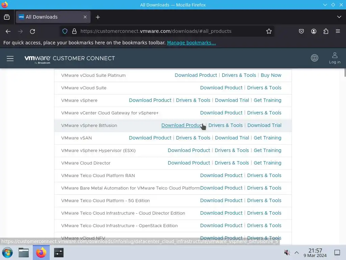
Task: Go back using browser back arrow
Action: click(x=8, y=31)
